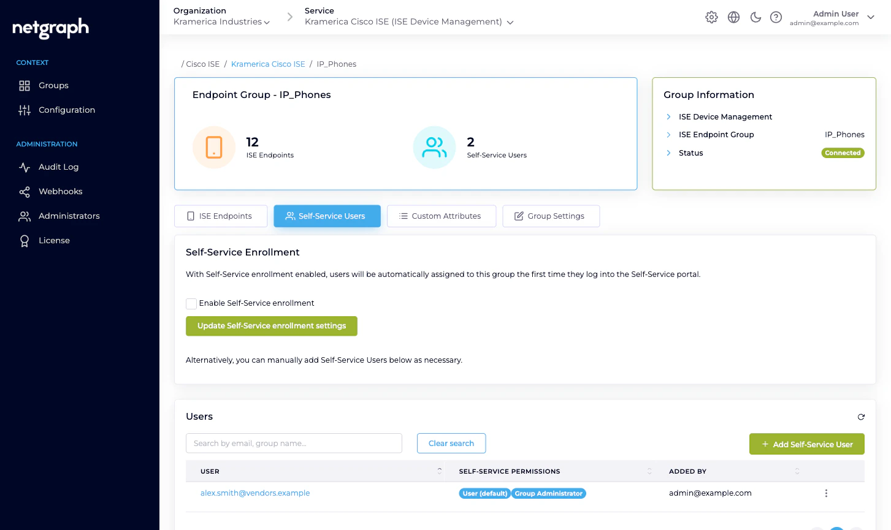Click the refresh icon in Users panel
Image resolution: width=891 pixels, height=530 pixels.
click(x=861, y=417)
